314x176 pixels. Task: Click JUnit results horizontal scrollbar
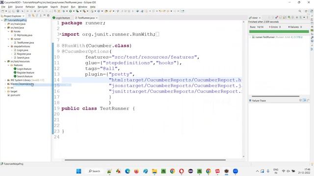[275, 96]
